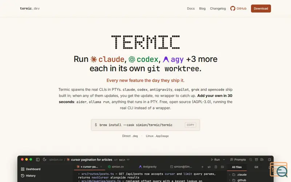Open History in the sidebar
291x182 pixels.
coord(28,176)
